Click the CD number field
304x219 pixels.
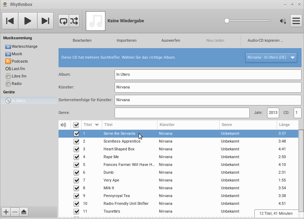[297, 113]
